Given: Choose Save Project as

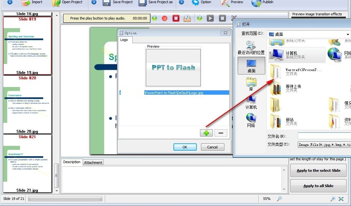Looking at the screenshot, I should [155, 2].
